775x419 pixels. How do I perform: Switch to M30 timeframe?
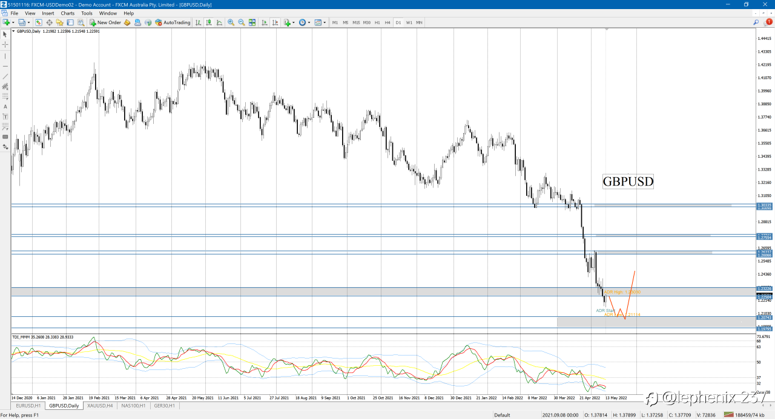(x=367, y=22)
